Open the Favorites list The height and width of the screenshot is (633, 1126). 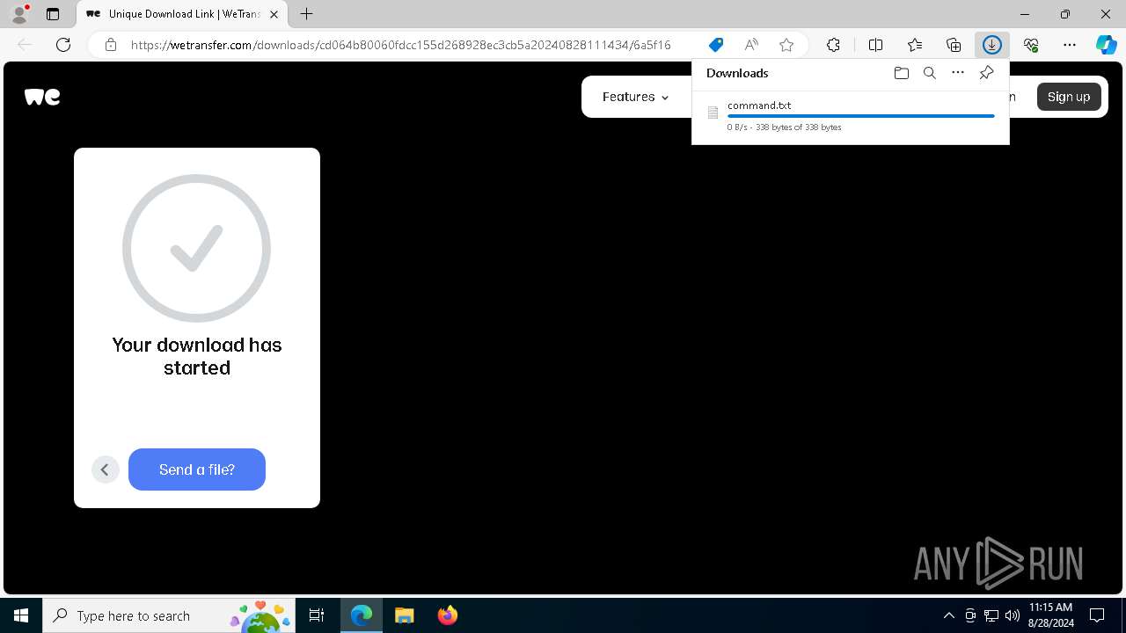915,45
